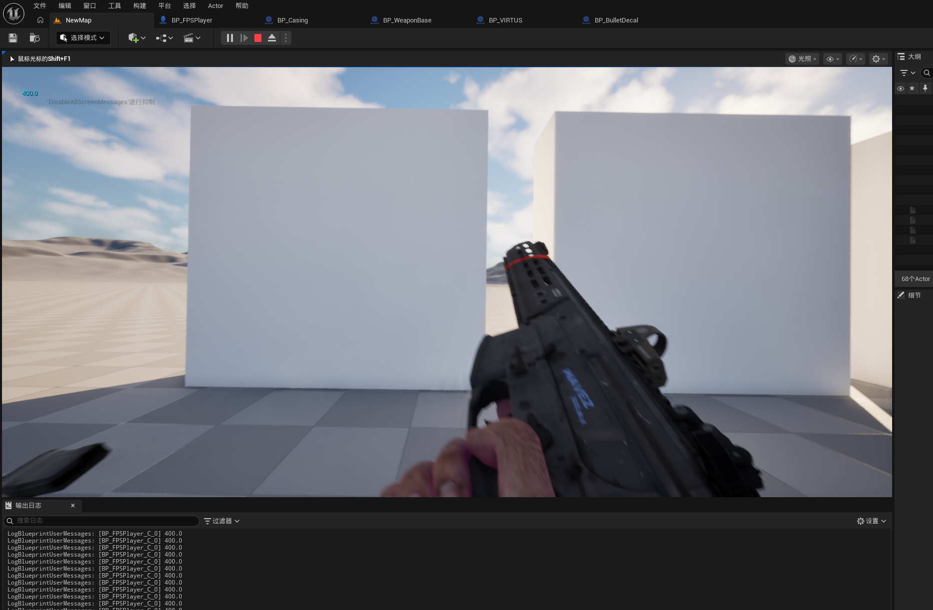Open play options three-dot menu
Viewport: 933px width, 610px height.
tap(286, 38)
